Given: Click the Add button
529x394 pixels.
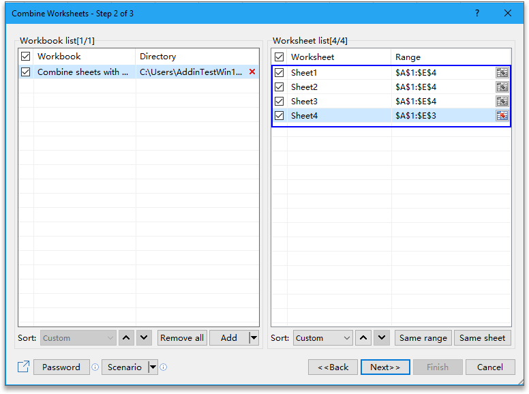Looking at the screenshot, I should click(x=229, y=337).
